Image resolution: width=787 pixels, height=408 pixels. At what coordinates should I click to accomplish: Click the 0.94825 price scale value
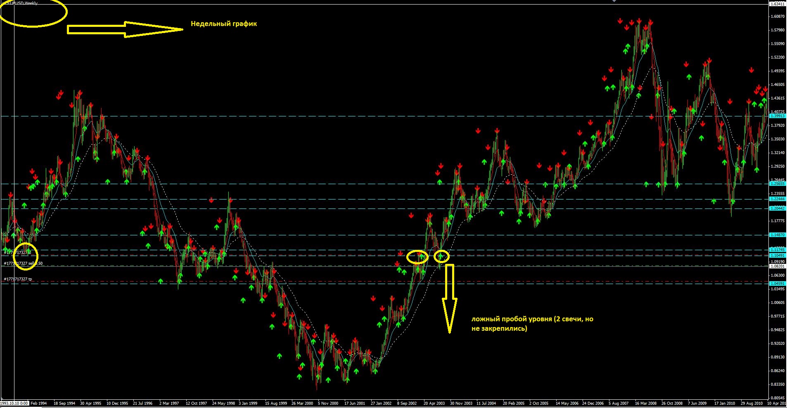coord(778,330)
